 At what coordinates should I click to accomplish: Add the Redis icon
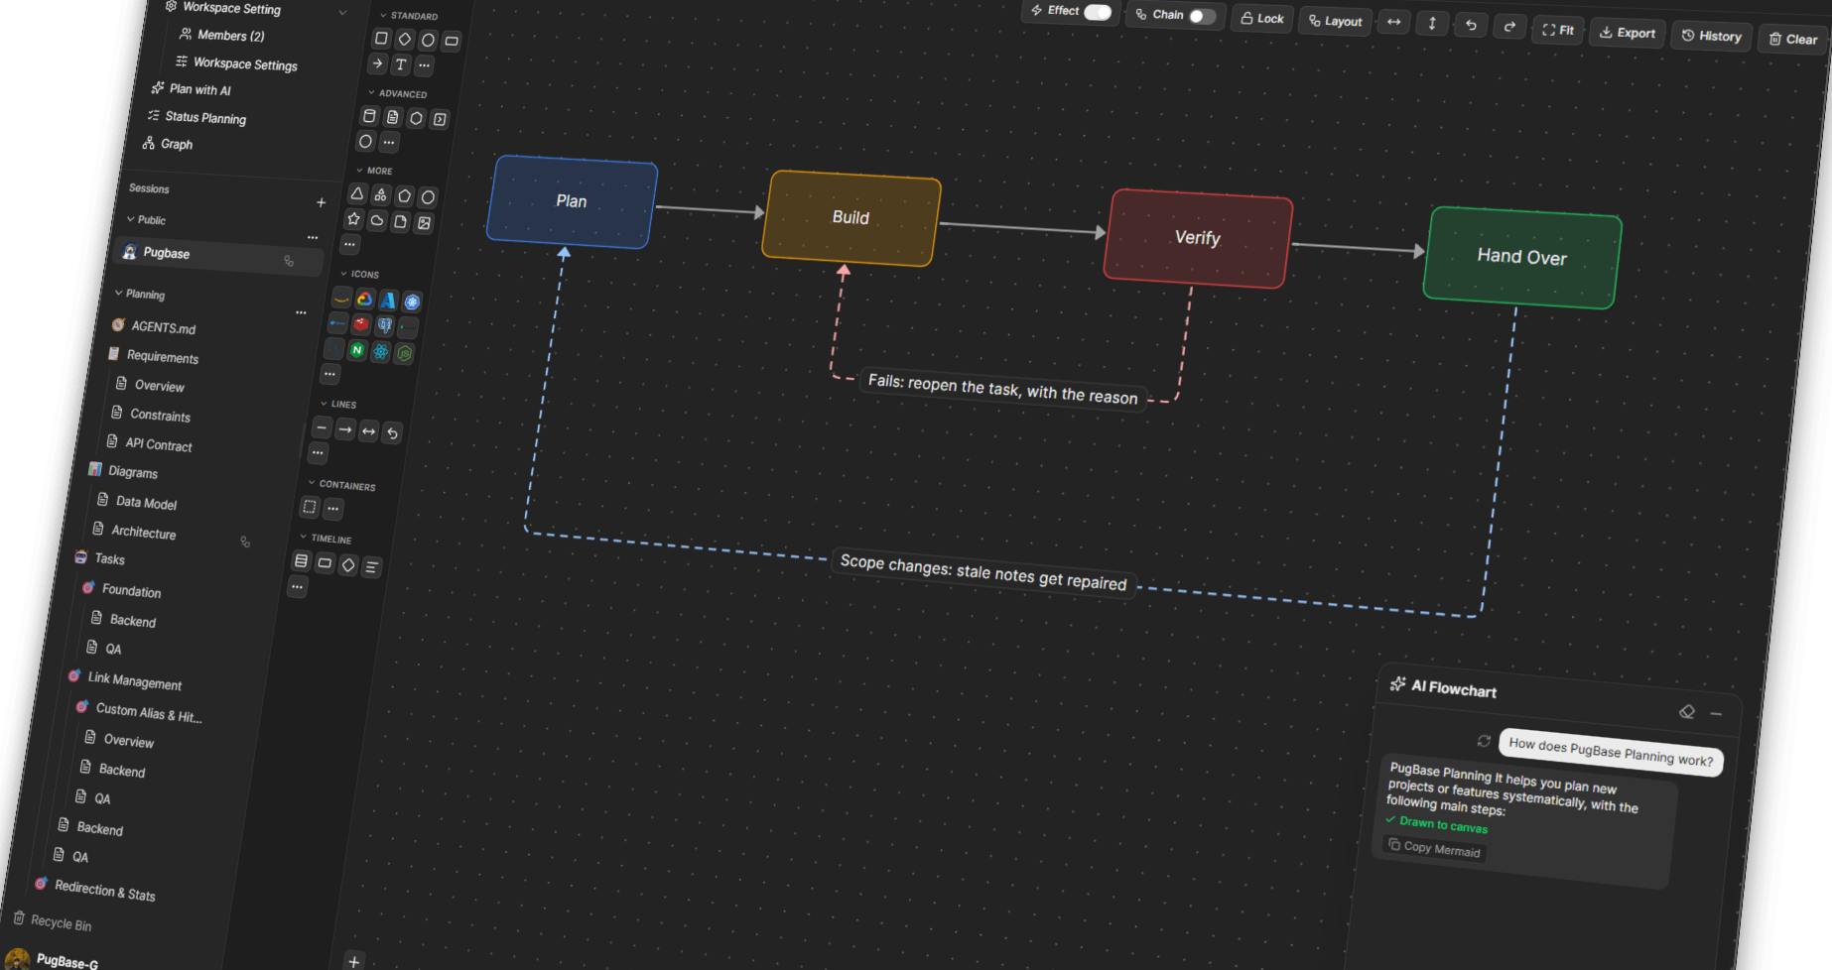coord(361,323)
